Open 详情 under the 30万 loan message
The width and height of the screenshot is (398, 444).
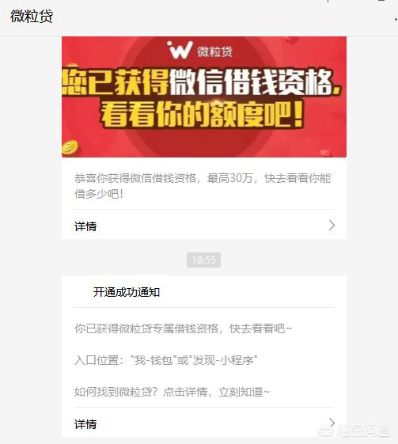point(204,226)
